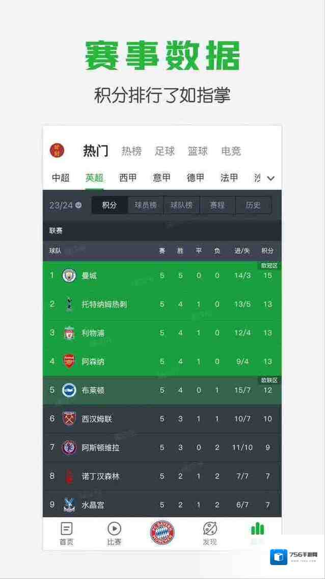Open the 比赛 play icon tab
The image size is (325, 579).
(x=114, y=534)
